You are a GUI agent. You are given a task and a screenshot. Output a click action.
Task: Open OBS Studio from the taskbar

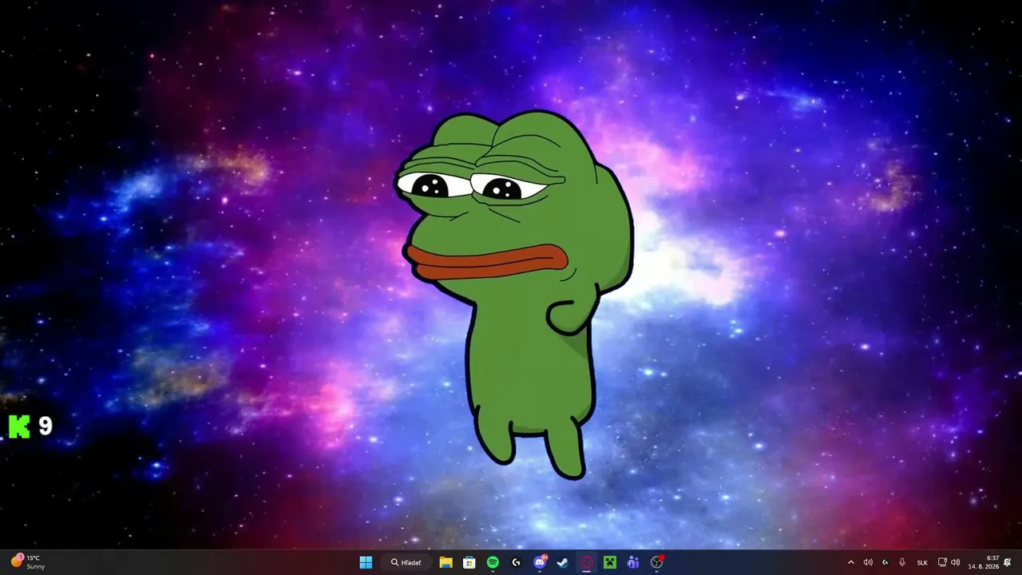pyautogui.click(x=657, y=562)
